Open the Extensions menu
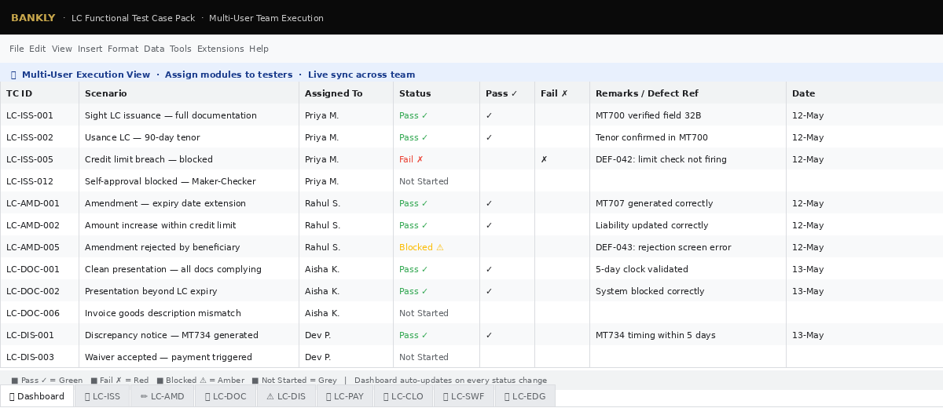 point(221,49)
